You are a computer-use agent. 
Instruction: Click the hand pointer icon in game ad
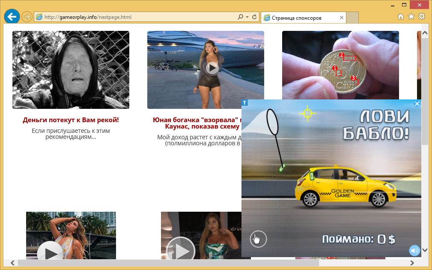point(258,239)
